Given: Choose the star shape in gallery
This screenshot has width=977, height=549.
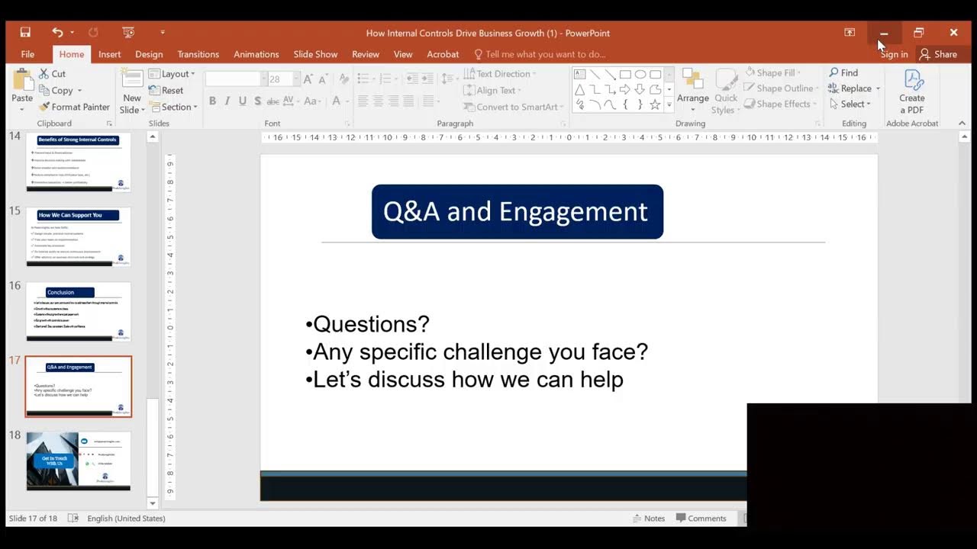Looking at the screenshot, I should tap(655, 104).
